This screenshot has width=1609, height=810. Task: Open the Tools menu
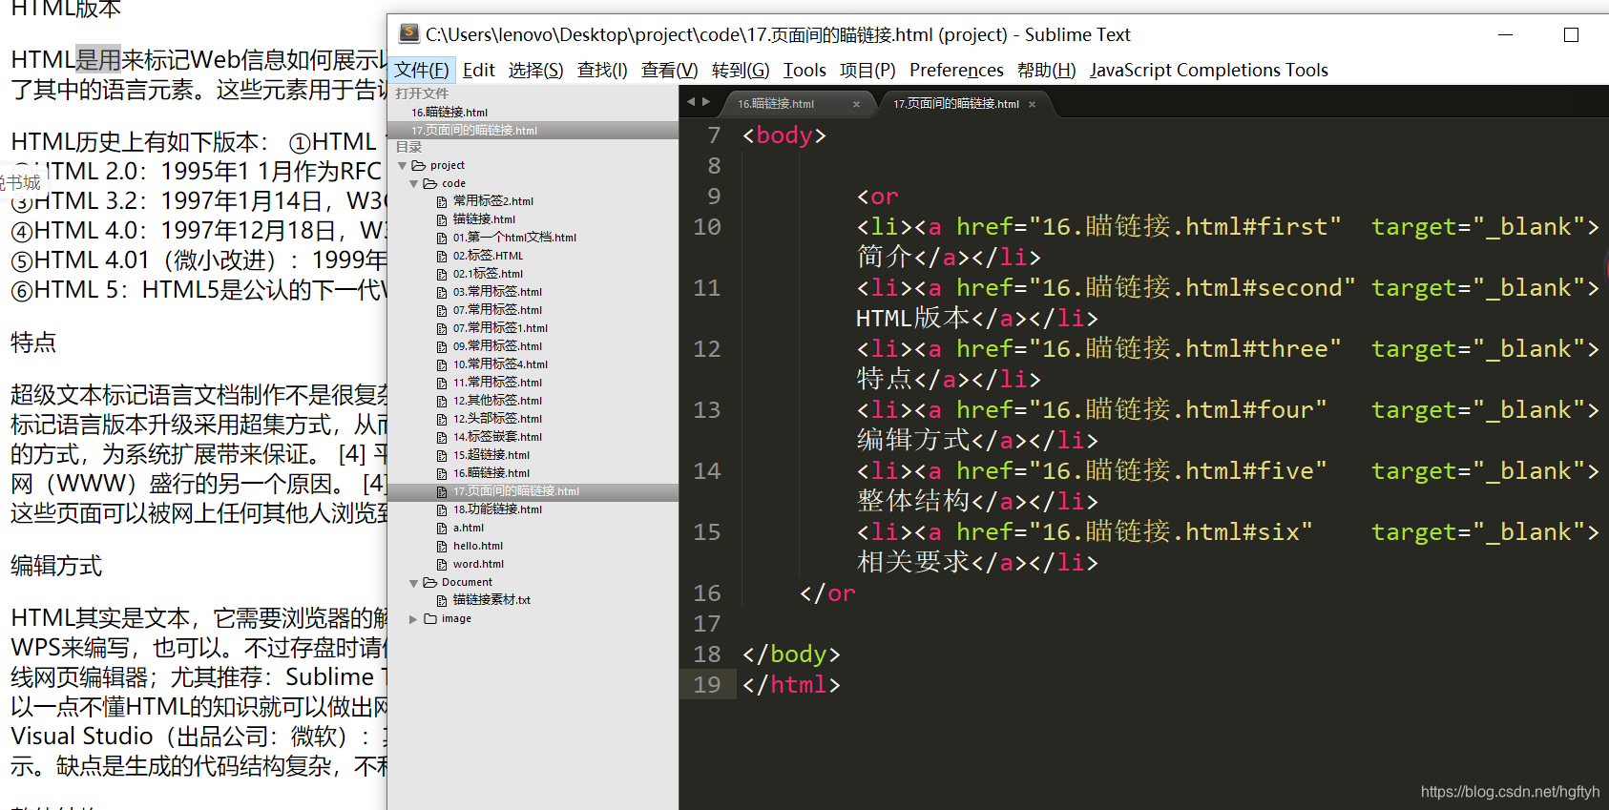point(804,70)
